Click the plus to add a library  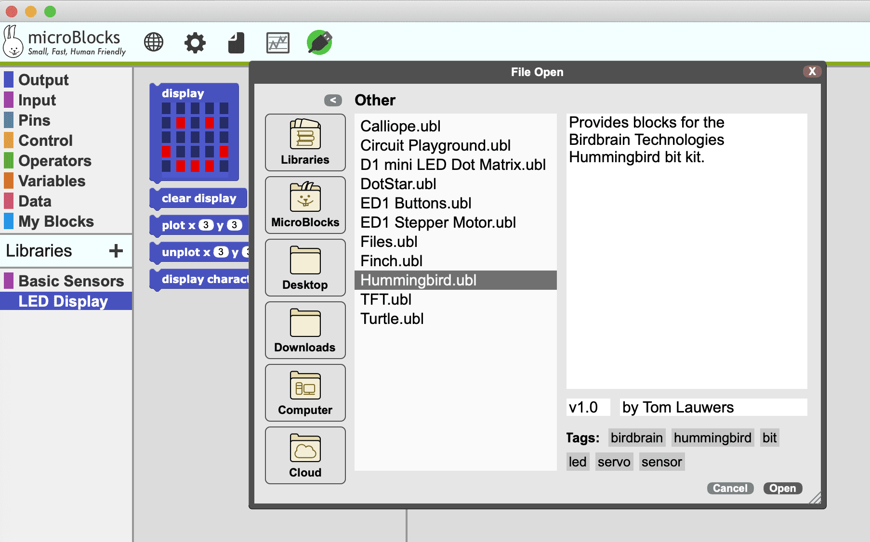[x=116, y=251]
